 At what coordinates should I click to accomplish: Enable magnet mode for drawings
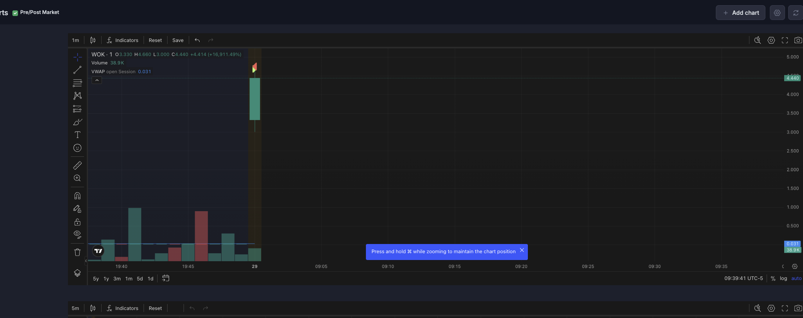pyautogui.click(x=77, y=196)
